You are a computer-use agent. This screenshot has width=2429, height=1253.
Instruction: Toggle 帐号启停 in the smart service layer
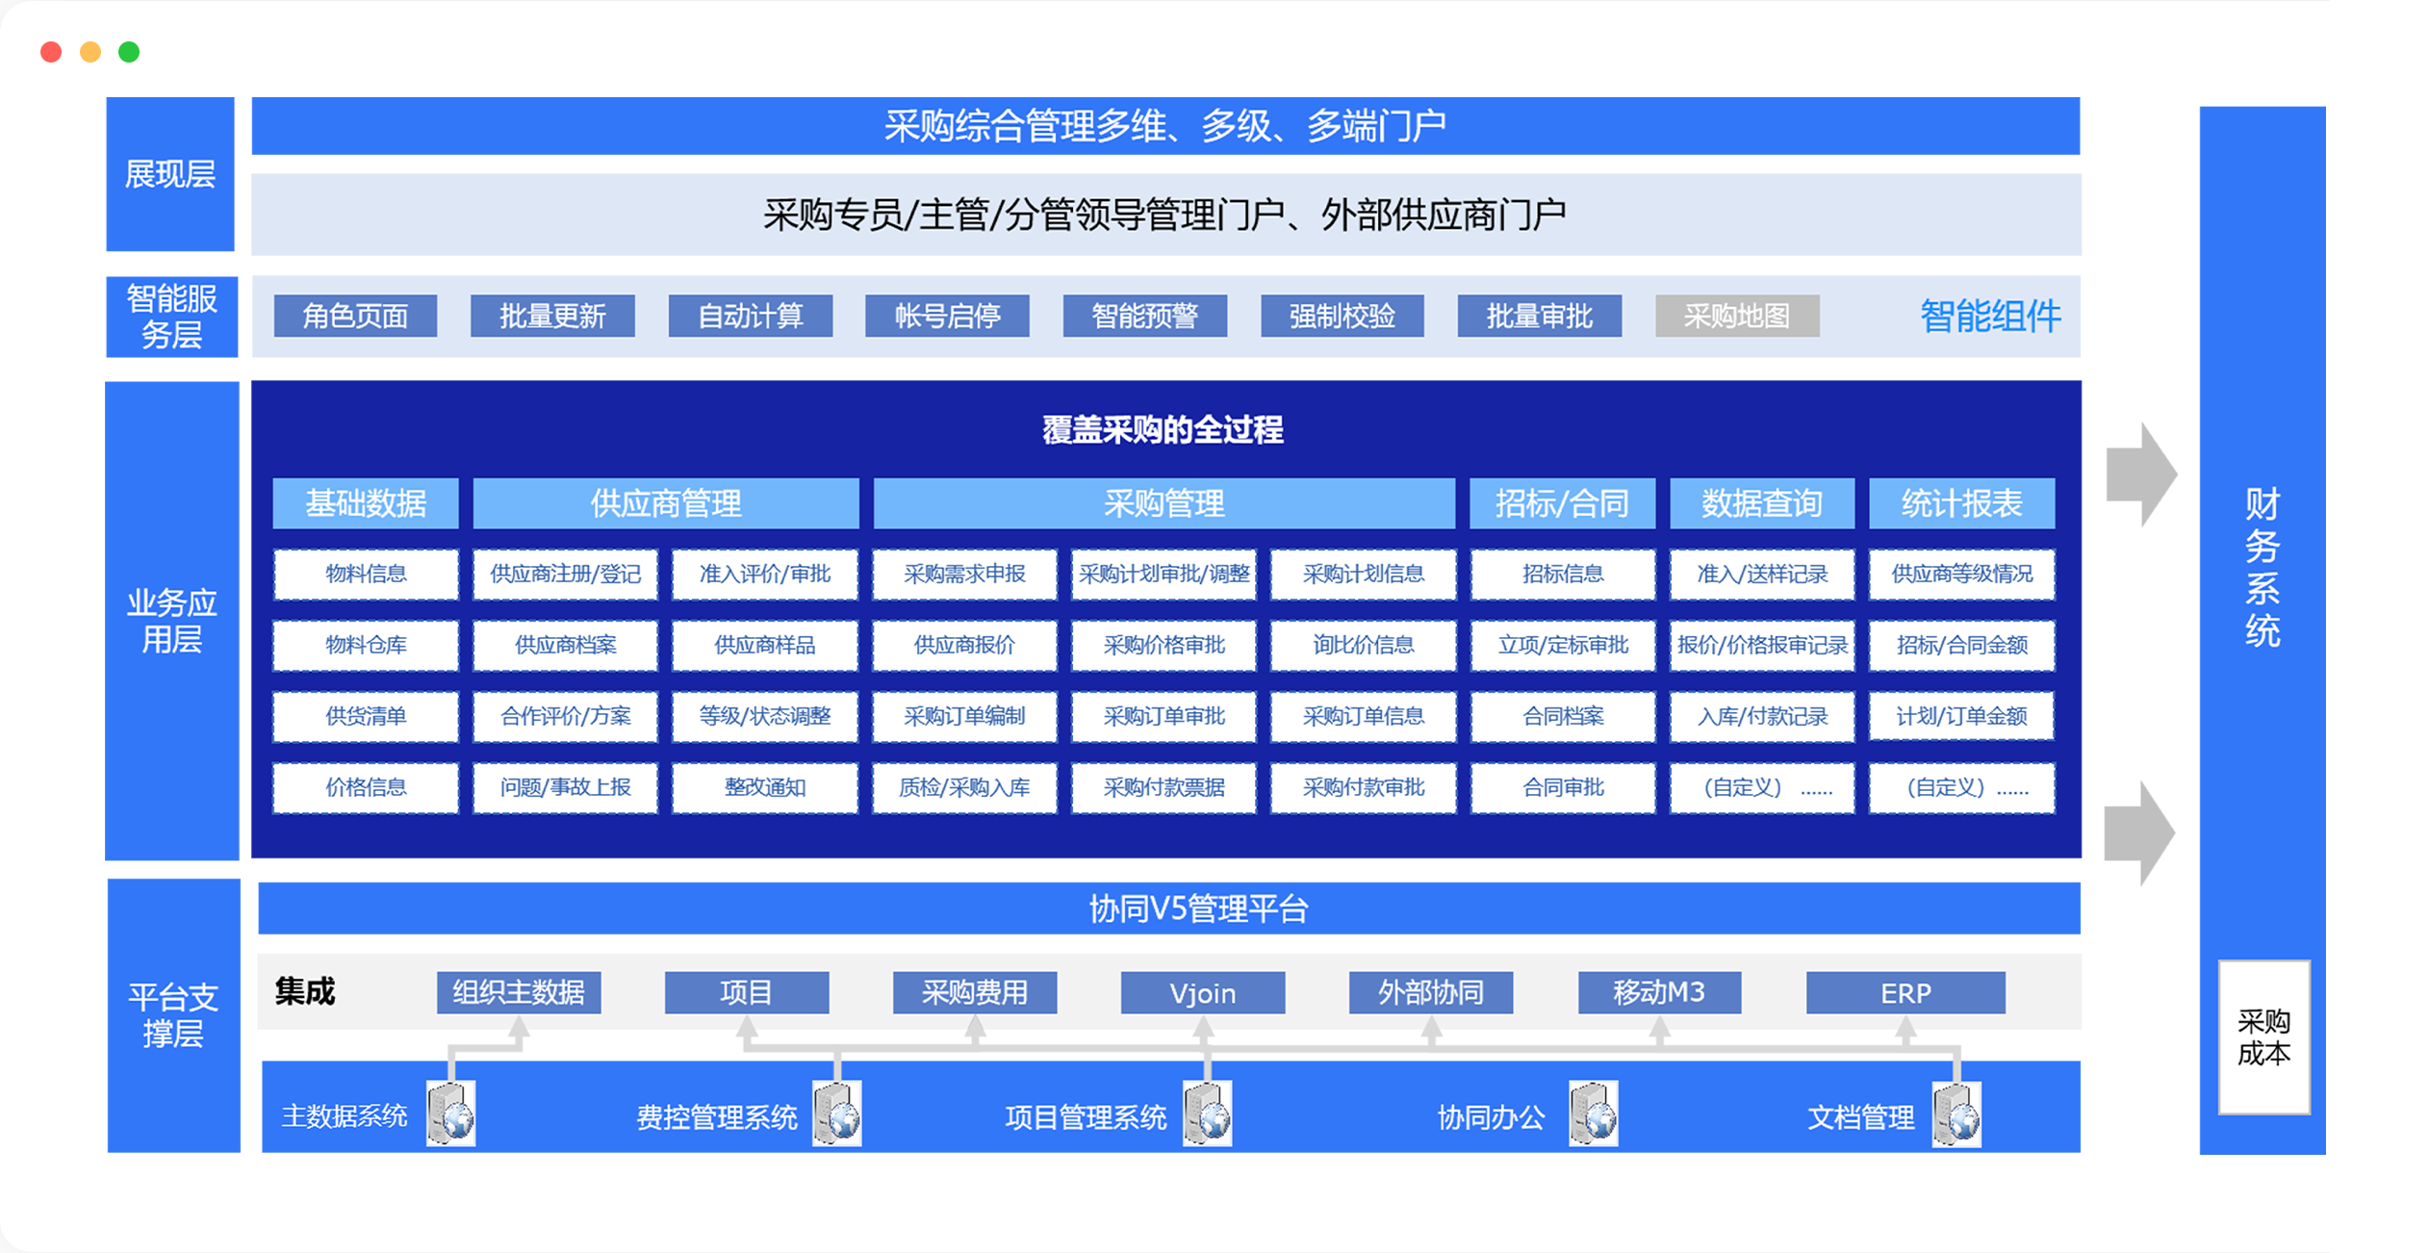point(946,315)
